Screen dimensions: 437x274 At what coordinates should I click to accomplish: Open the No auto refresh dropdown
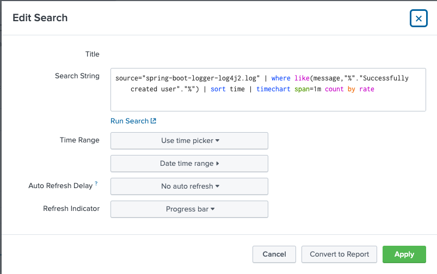189,186
